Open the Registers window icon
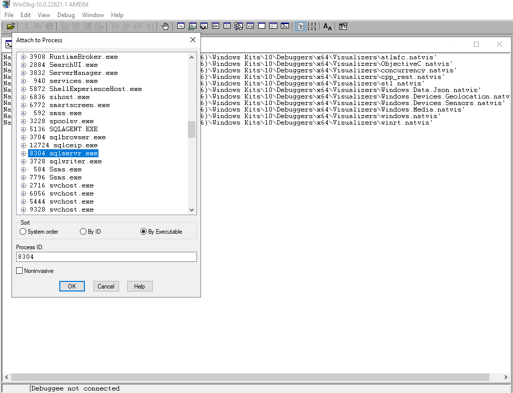The height and width of the screenshot is (393, 513). coord(216,26)
